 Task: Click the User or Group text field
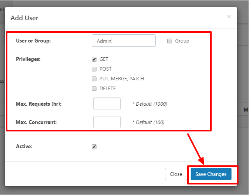pos(124,41)
